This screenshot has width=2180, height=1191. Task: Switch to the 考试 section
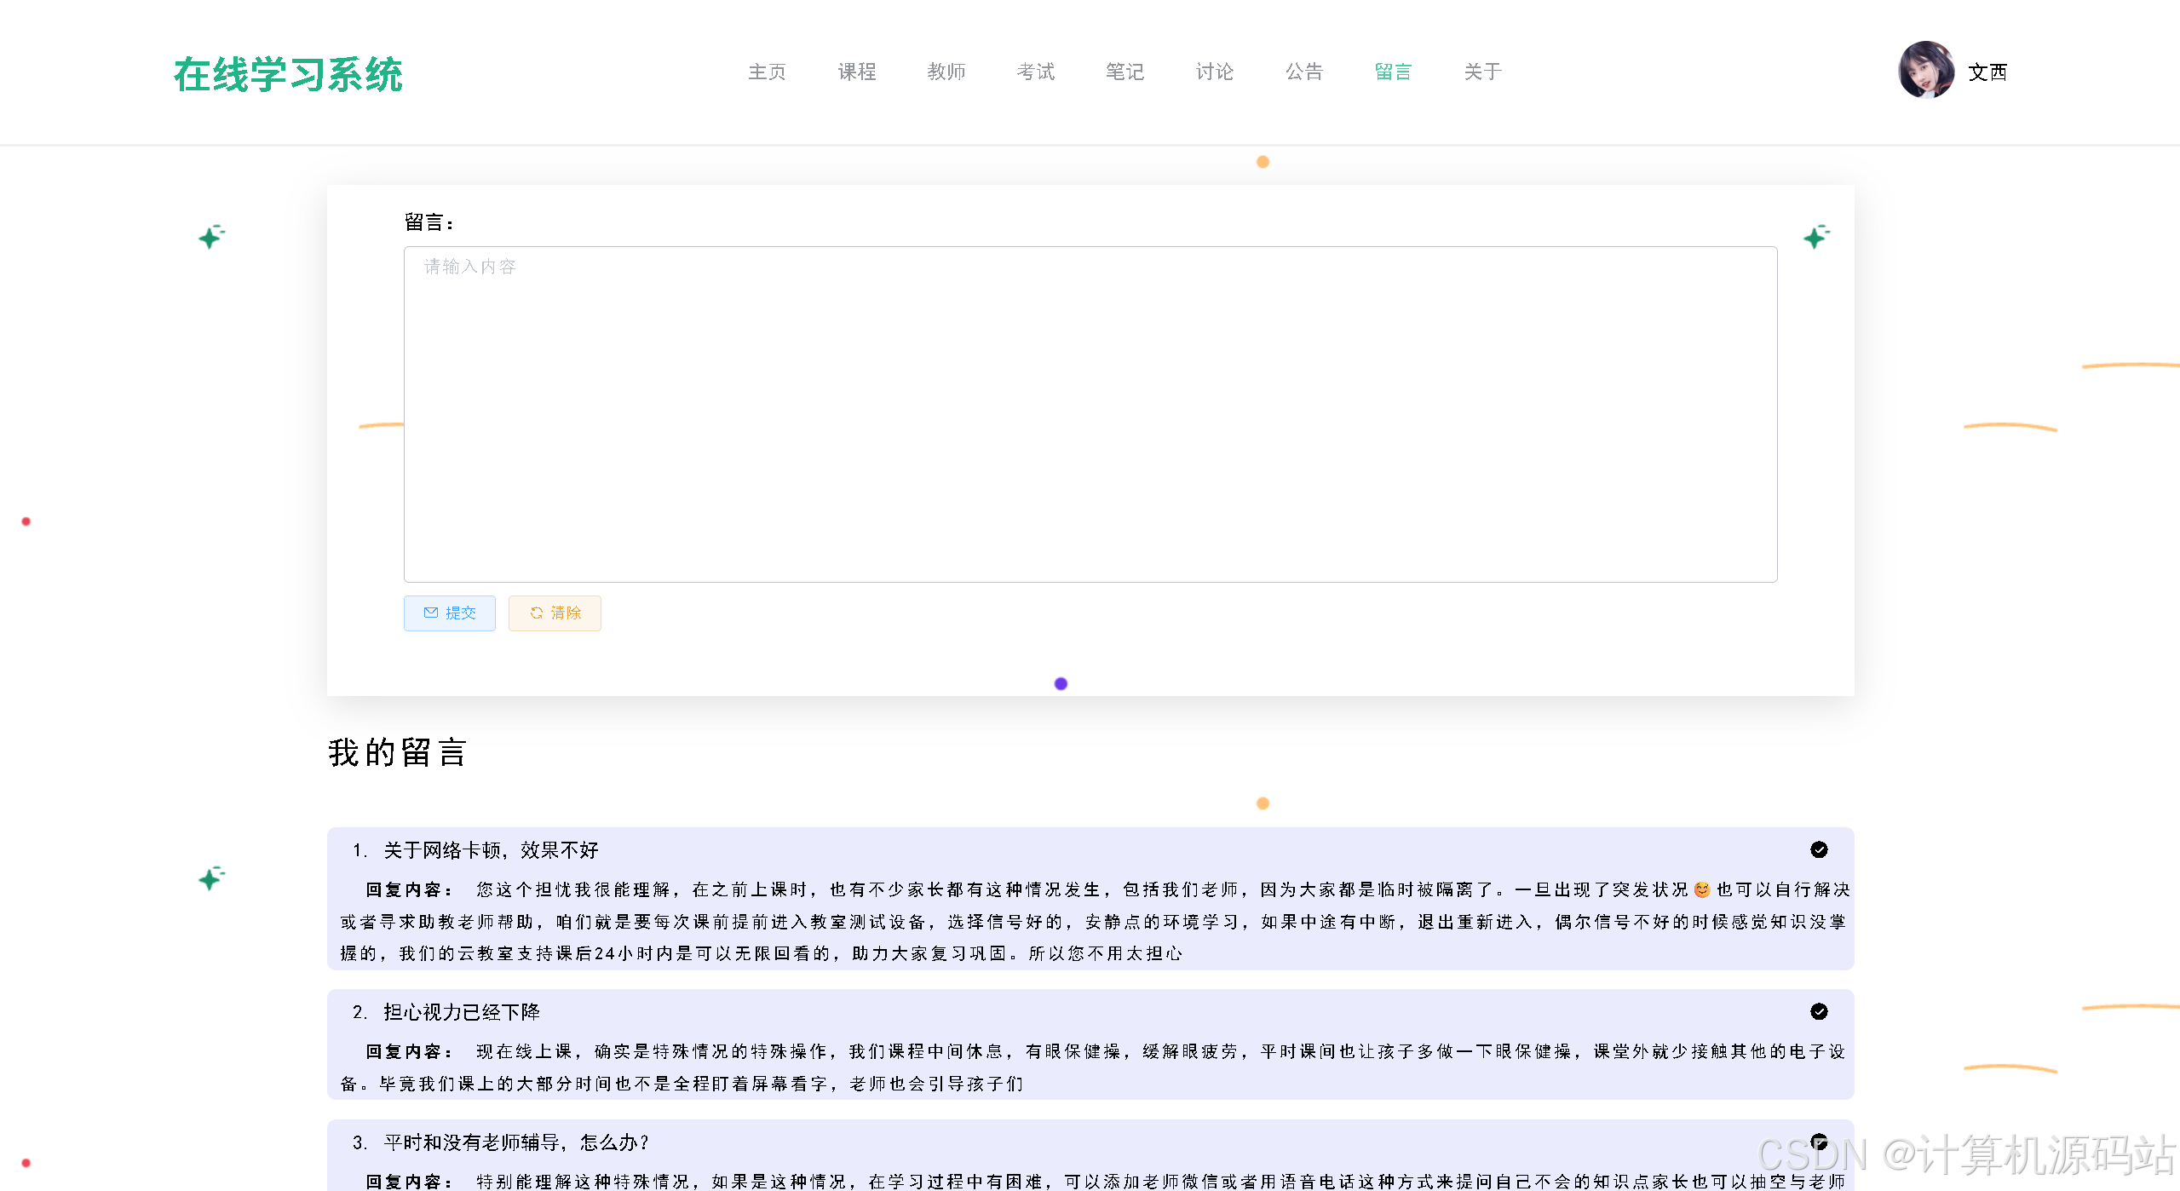(x=1035, y=72)
